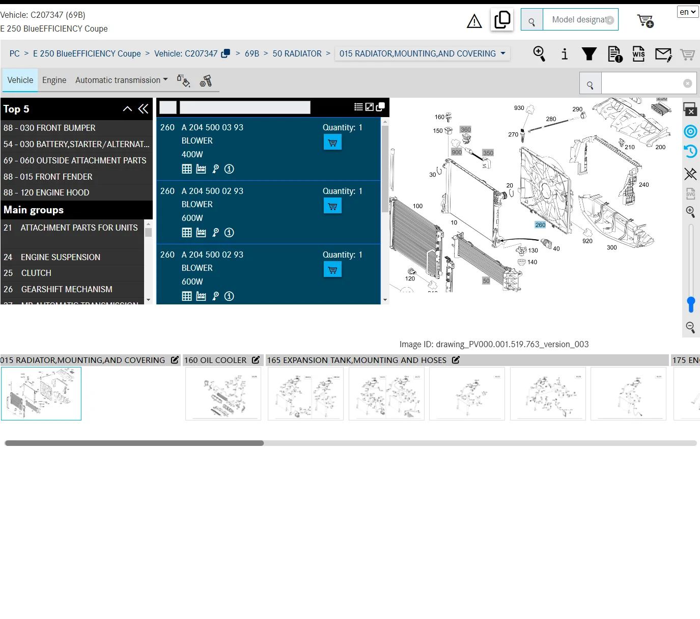Click the detach window icon in parts header
Image resolution: width=700 pixels, height=619 pixels.
point(380,107)
